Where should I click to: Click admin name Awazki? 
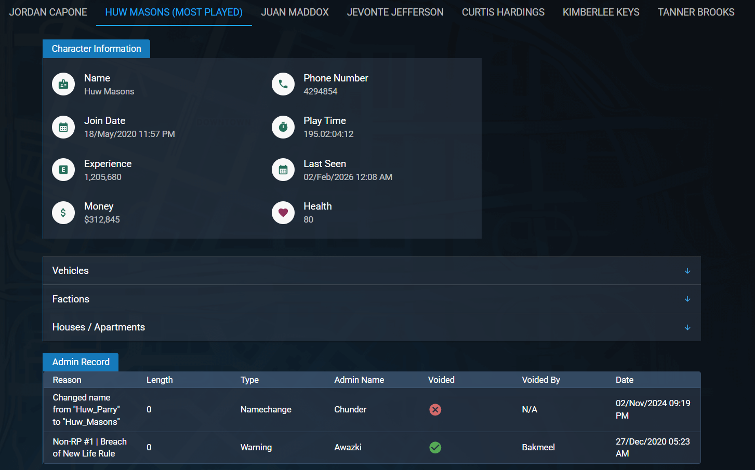pos(348,447)
